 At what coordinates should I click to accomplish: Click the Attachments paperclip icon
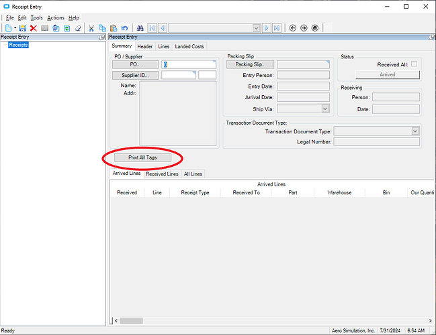click(56, 28)
